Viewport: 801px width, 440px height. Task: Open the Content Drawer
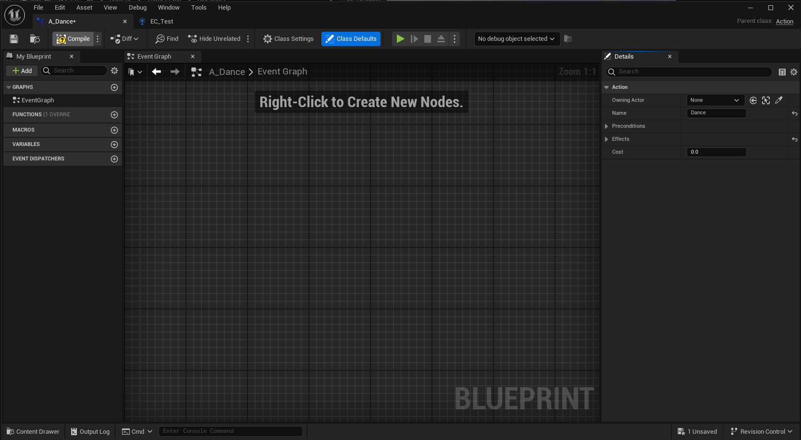coord(33,432)
